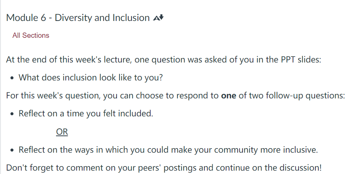Click the bullet before "Reflect on the ways"
Image resolution: width=352 pixels, height=174 pixels.
tap(12, 150)
